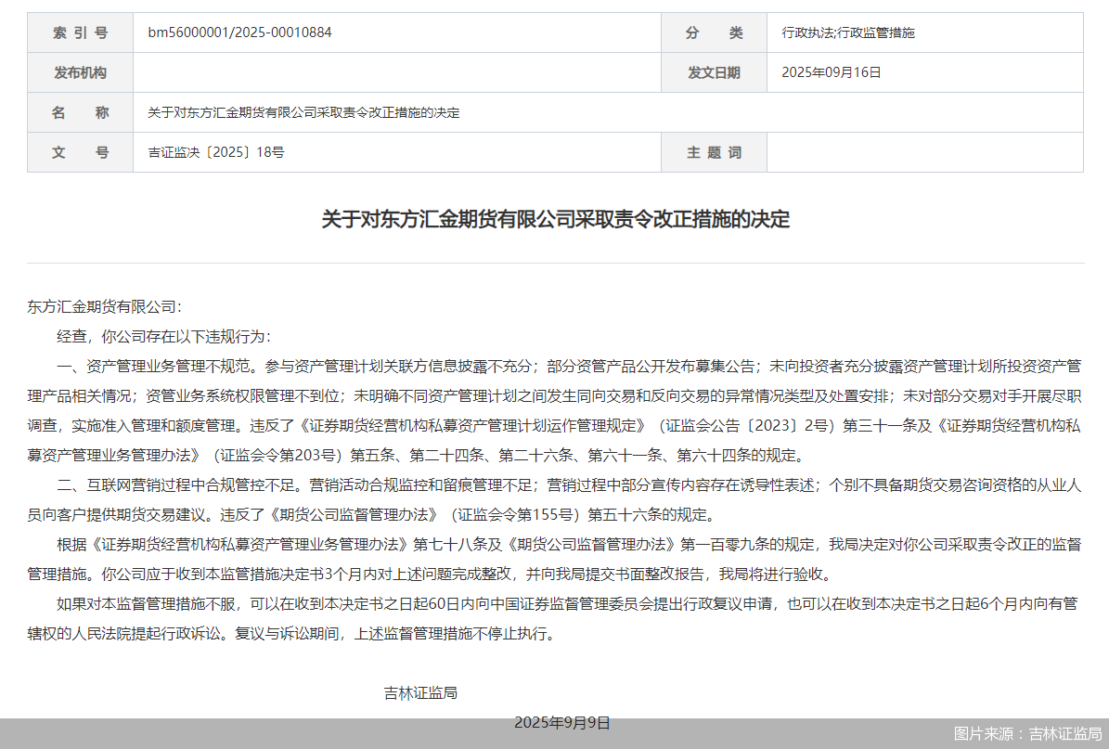Click document number 吉证监决〔2025〕18号
The height and width of the screenshot is (749, 1109).
point(215,152)
